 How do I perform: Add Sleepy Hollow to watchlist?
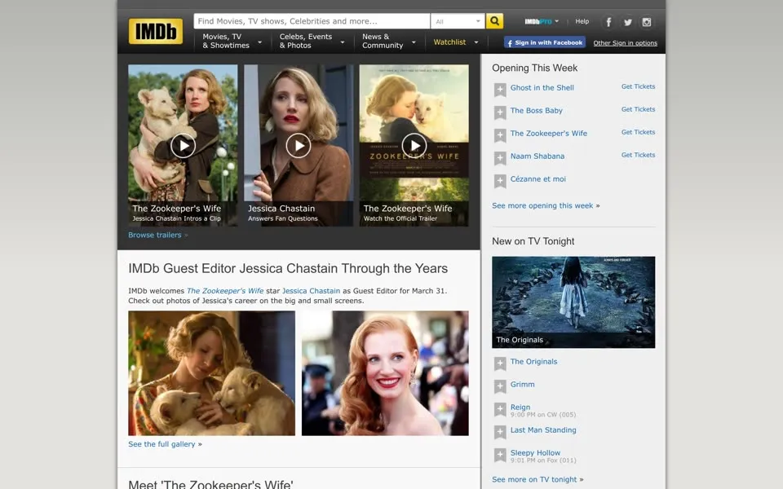pos(500,455)
